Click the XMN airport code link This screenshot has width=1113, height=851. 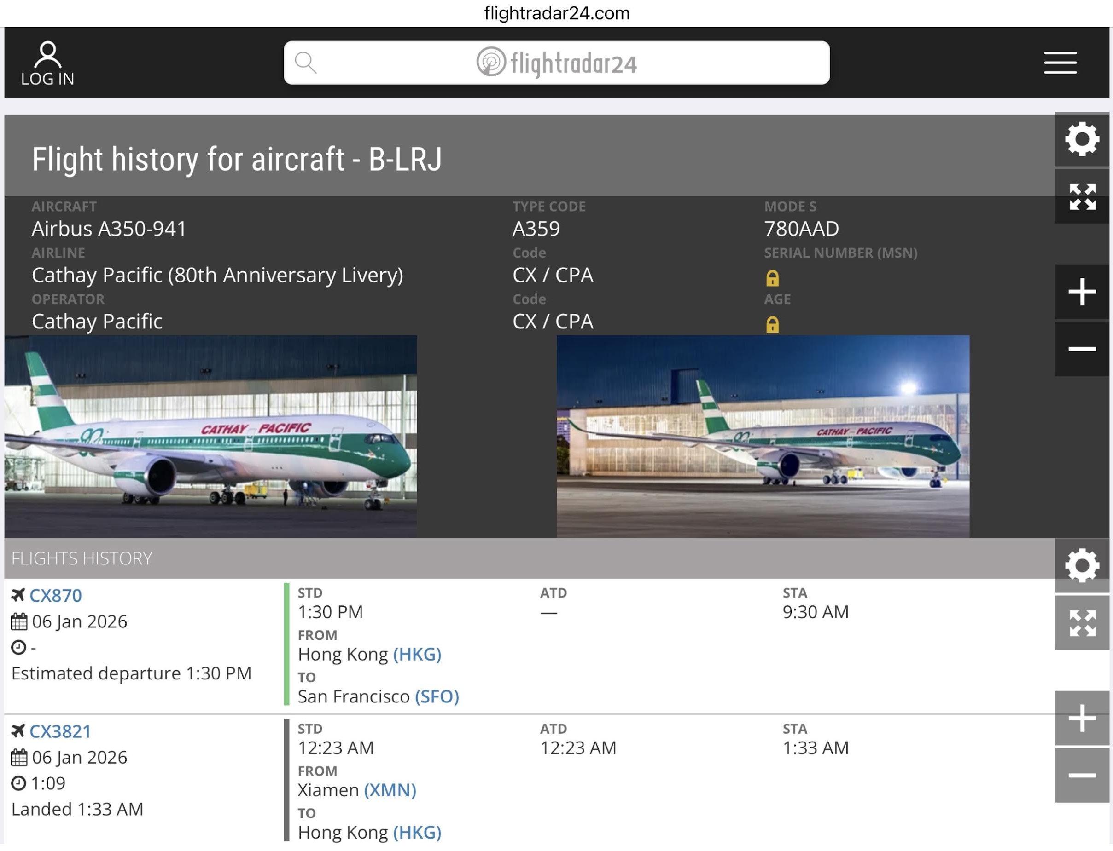[x=390, y=790]
